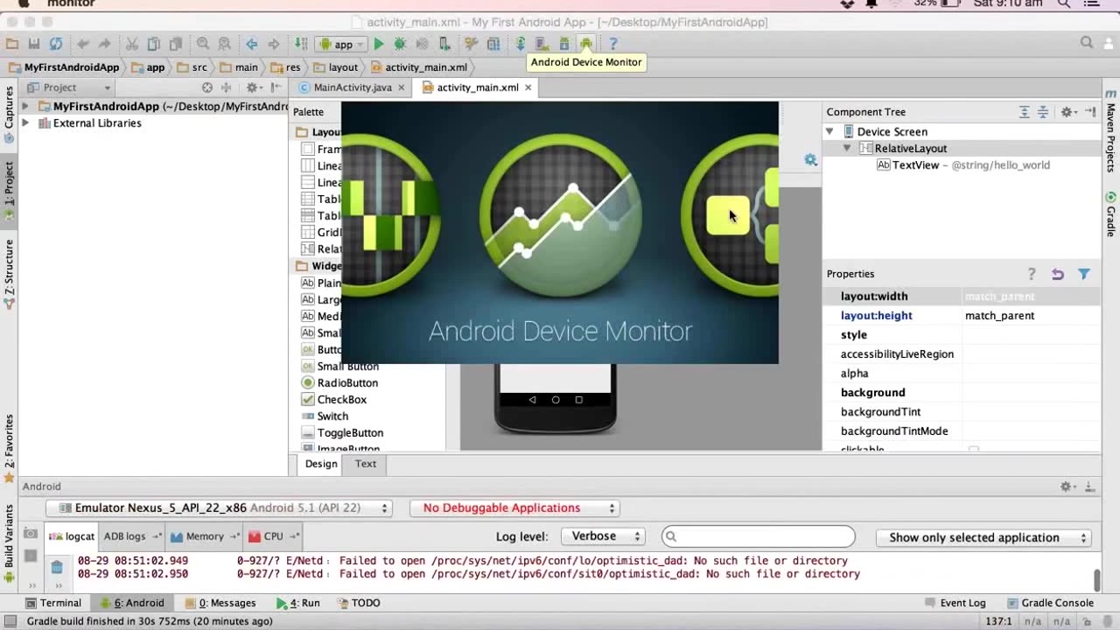Click the Help question mark toolbar icon
This screenshot has width=1120, height=630.
coord(613,44)
